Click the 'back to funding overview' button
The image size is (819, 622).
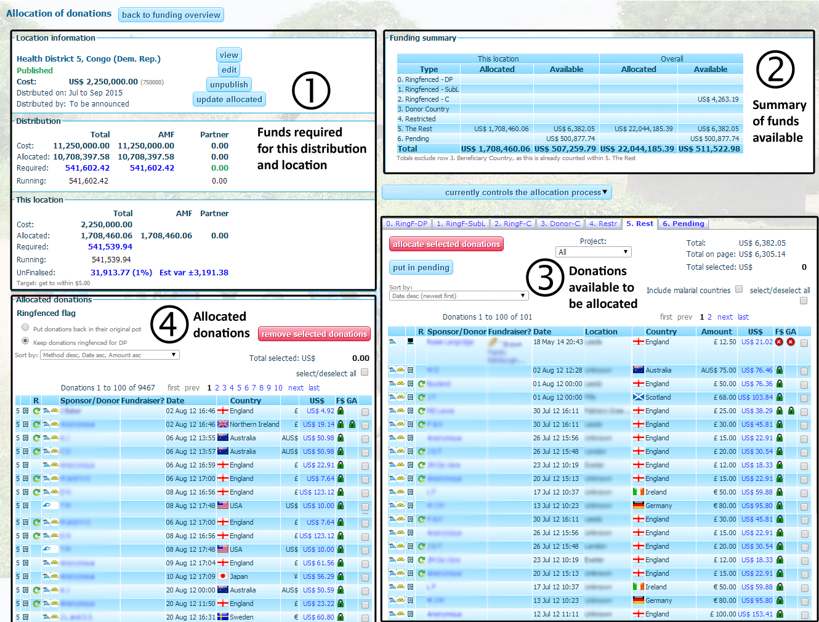point(171,15)
